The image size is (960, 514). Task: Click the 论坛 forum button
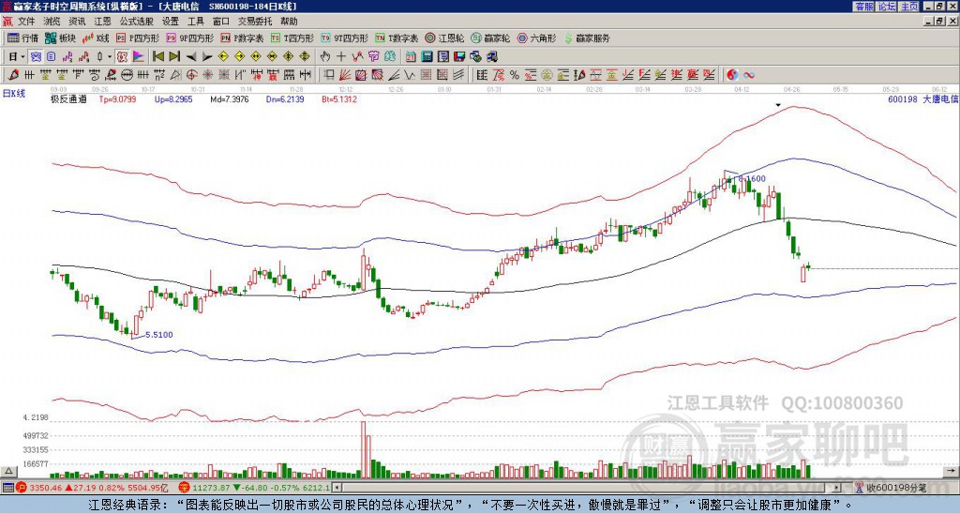click(886, 7)
